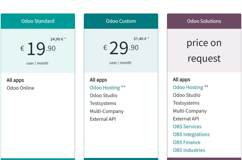Open Odoo Hosting link in Odoo Solutions card
This screenshot has height=160, width=242.
click(x=188, y=87)
